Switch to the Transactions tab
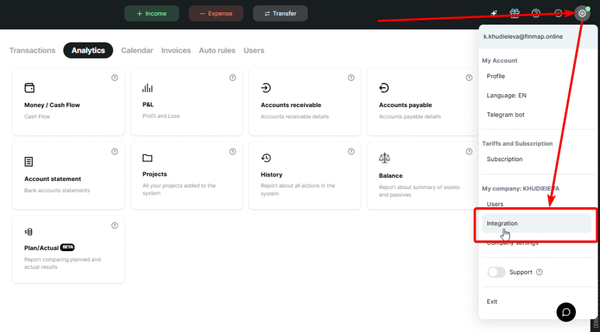The width and height of the screenshot is (600, 332). pyautogui.click(x=32, y=50)
